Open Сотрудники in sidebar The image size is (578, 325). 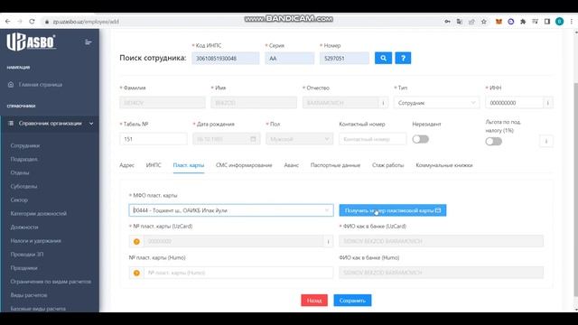point(25,145)
